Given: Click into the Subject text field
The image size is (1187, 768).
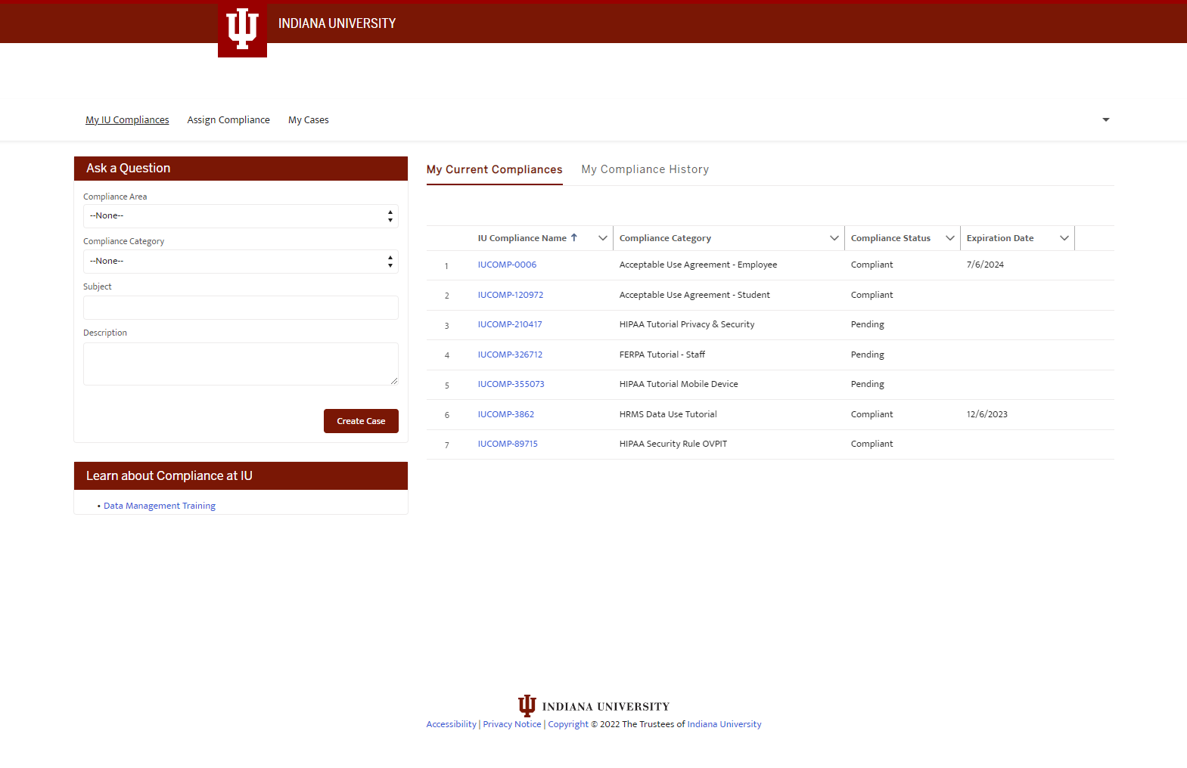Looking at the screenshot, I should (240, 308).
